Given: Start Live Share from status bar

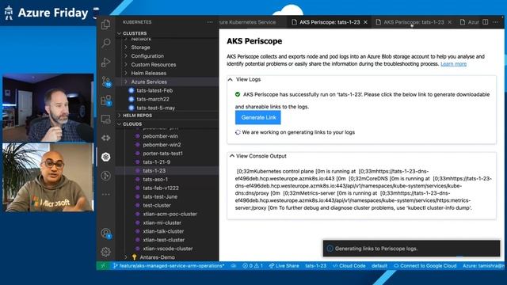Looking at the screenshot, I should pyautogui.click(x=284, y=266).
